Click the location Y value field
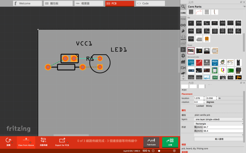The height and width of the screenshot is (153, 246). 211,98
